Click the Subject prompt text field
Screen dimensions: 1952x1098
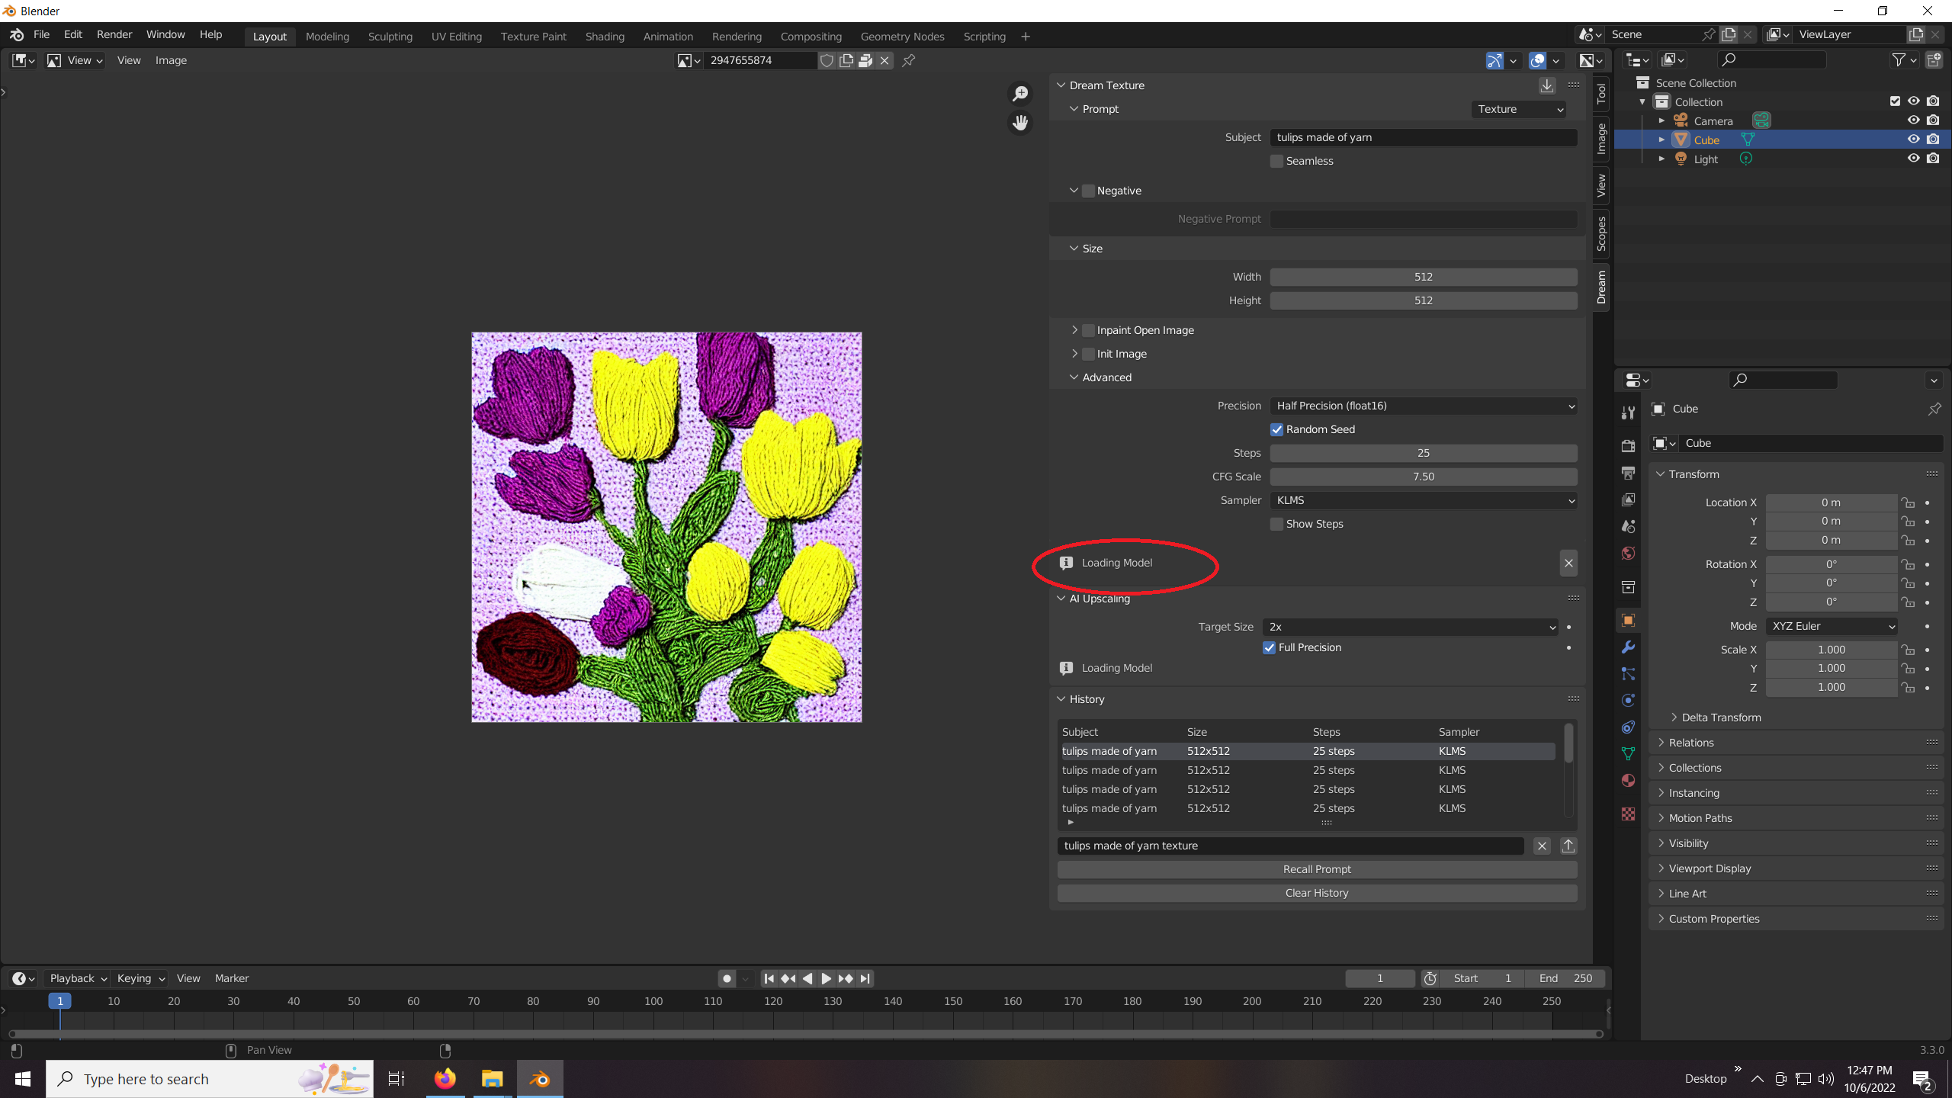click(1423, 137)
